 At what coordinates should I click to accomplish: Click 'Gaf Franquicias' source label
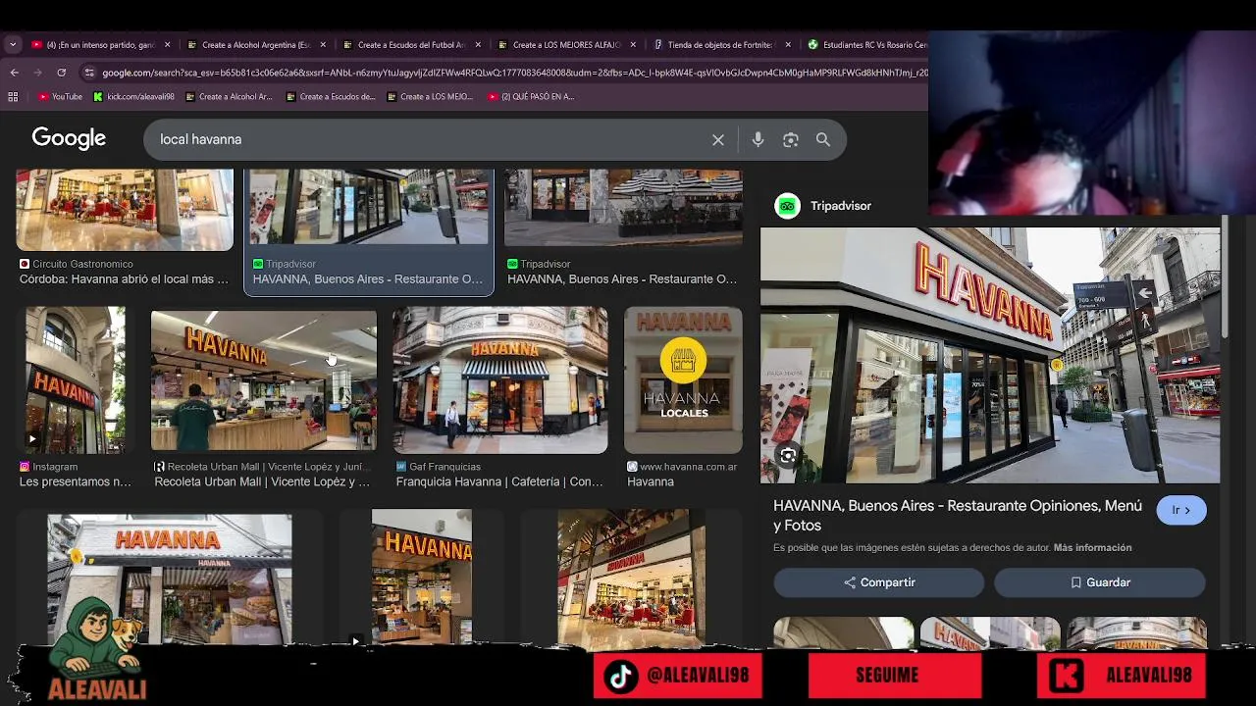point(438,467)
